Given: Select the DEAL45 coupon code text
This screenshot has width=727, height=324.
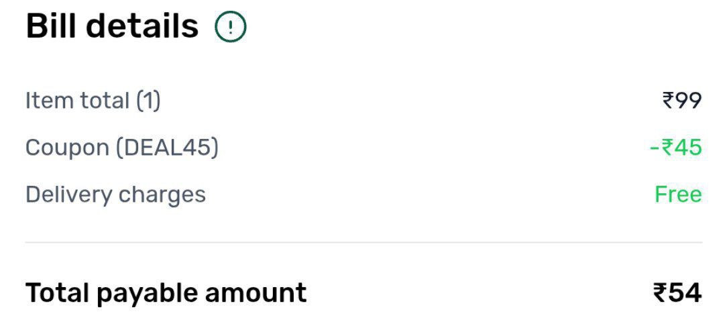Looking at the screenshot, I should pos(166,148).
